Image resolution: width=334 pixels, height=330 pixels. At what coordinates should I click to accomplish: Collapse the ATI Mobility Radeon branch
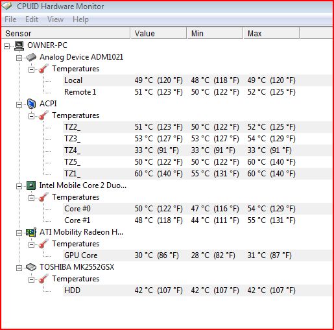(19, 233)
